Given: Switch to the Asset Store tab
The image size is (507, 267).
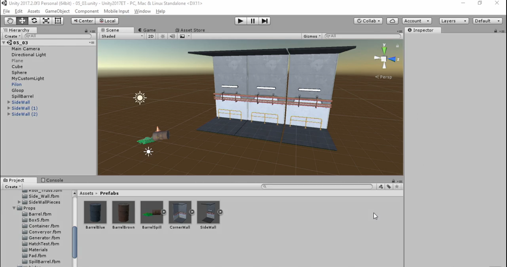Looking at the screenshot, I should point(190,30).
